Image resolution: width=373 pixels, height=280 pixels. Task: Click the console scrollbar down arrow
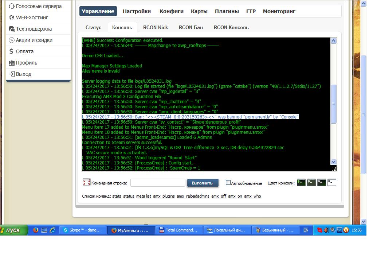pyautogui.click(x=334, y=162)
